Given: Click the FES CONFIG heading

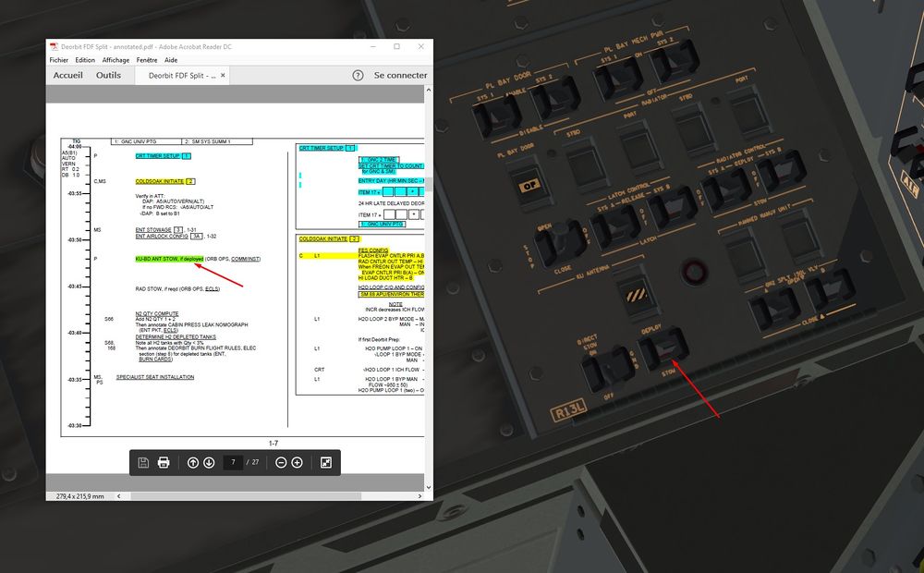Looking at the screenshot, I should pos(373,250).
